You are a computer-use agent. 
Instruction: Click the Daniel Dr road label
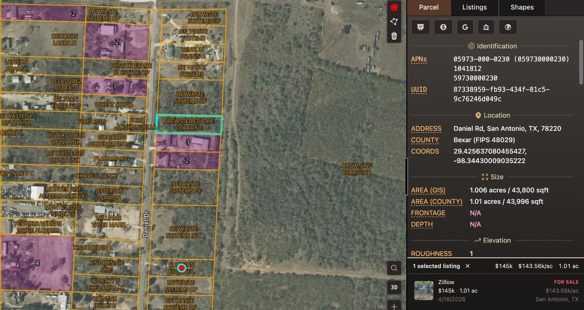tap(146, 224)
